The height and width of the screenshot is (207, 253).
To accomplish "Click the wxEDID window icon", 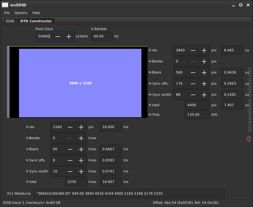I will click(5, 5).
